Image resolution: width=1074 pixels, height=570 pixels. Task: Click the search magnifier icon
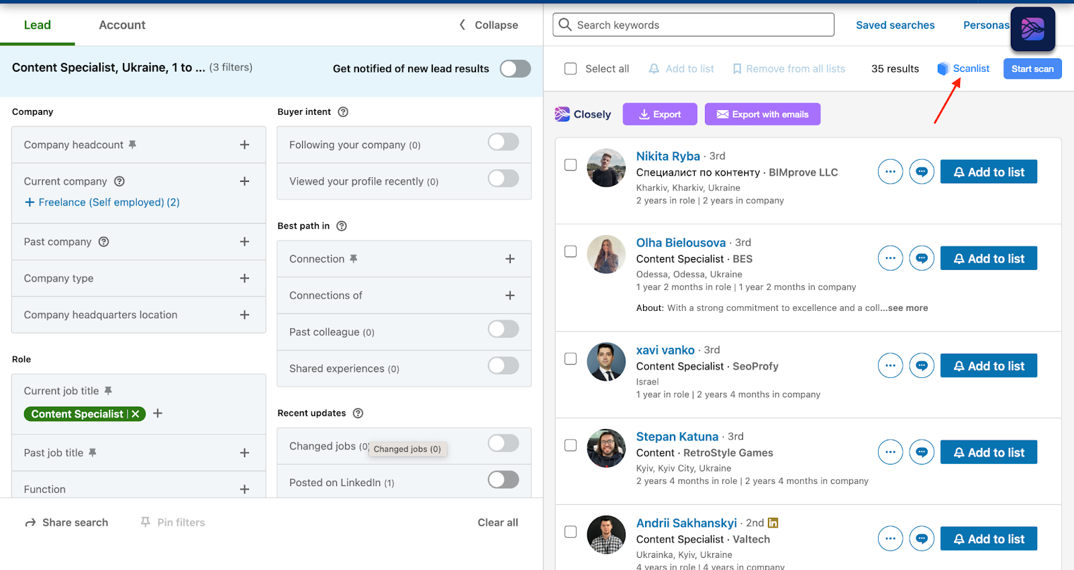coord(565,25)
